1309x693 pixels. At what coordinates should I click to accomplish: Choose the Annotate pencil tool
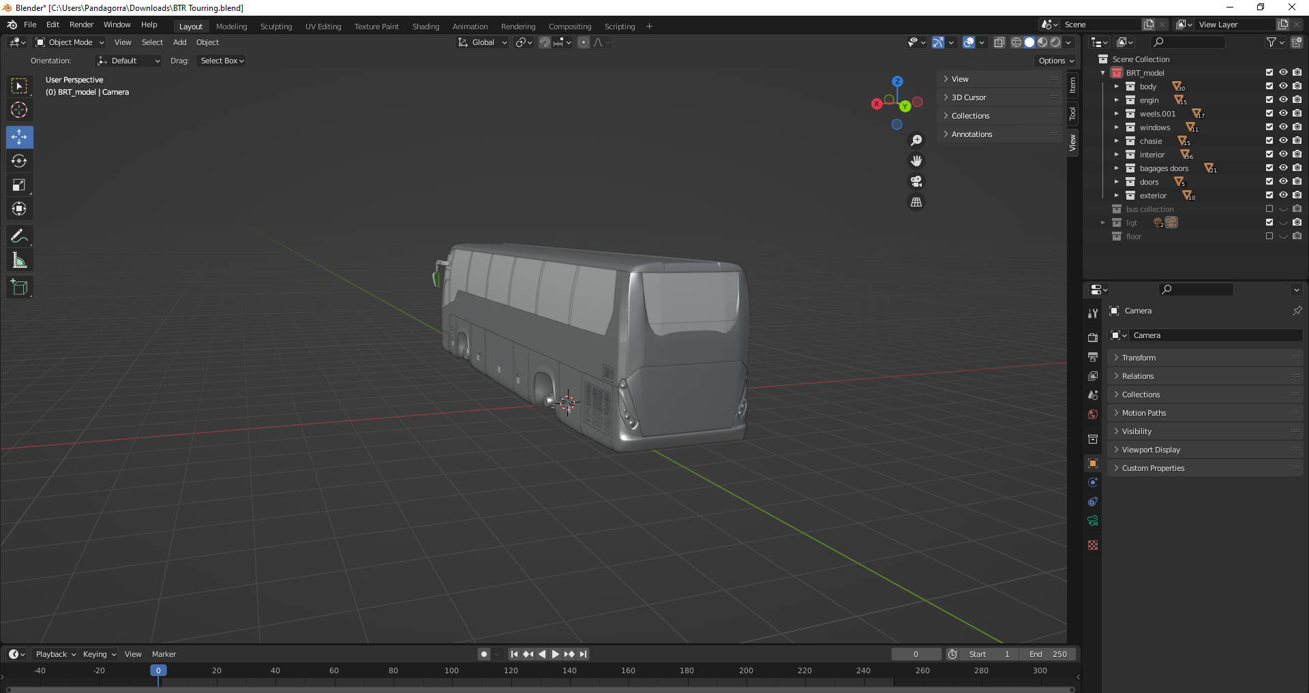(x=19, y=236)
